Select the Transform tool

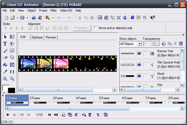coord(12,65)
